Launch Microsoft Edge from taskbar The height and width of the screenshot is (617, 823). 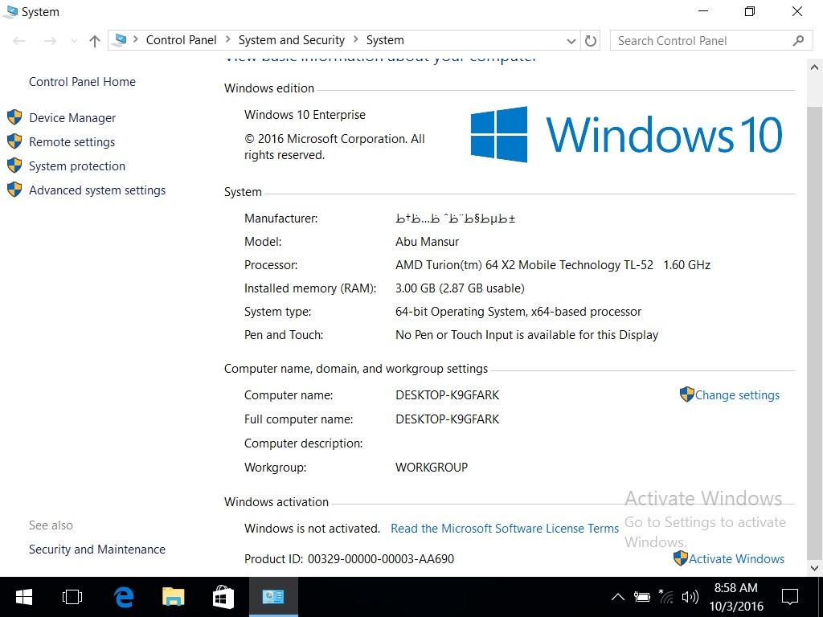124,597
